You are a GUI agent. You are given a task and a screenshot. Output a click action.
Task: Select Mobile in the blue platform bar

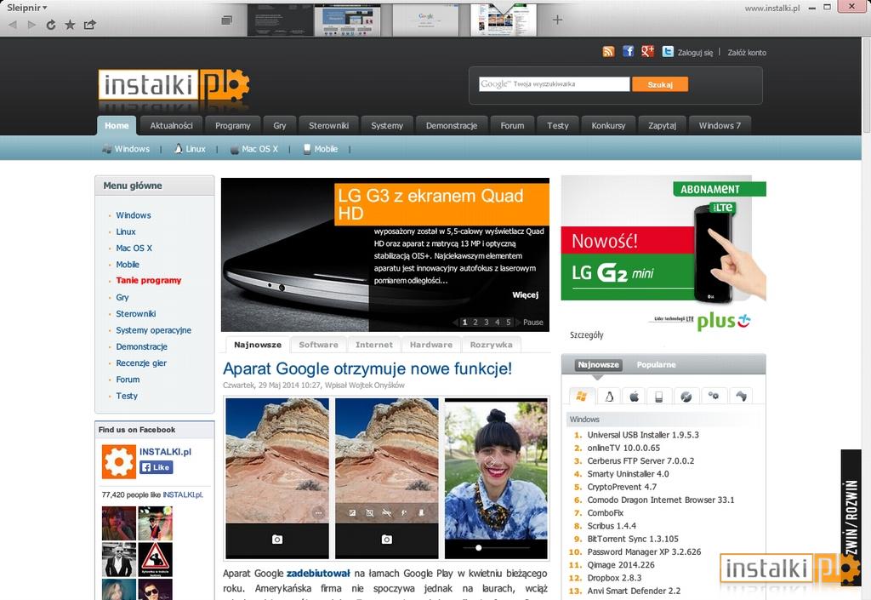coord(320,149)
